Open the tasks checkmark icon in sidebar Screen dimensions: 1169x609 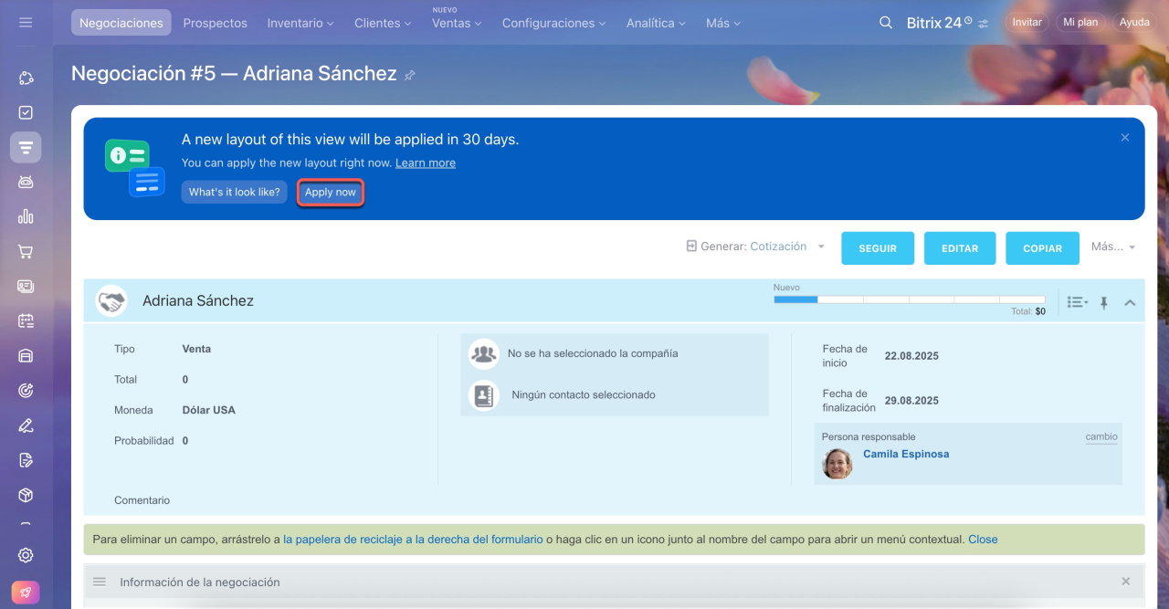26,112
